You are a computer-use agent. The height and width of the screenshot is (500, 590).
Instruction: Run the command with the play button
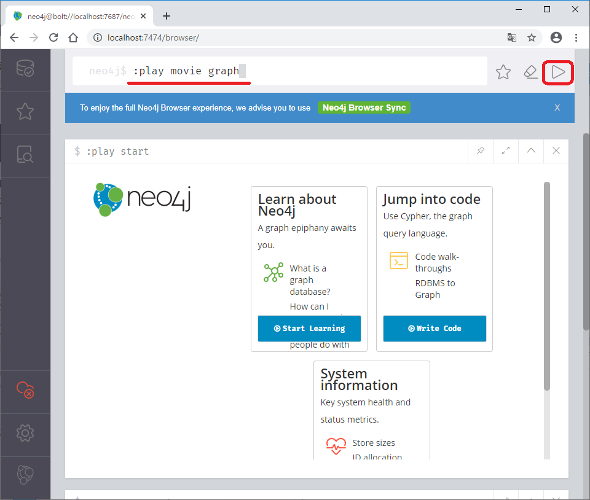pyautogui.click(x=557, y=72)
